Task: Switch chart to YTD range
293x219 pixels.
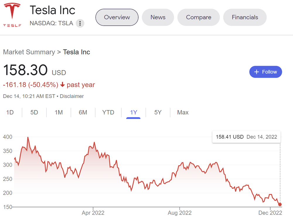Action: click(x=108, y=112)
